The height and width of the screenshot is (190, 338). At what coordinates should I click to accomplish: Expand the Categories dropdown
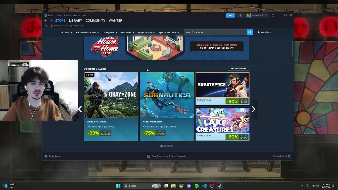click(110, 32)
